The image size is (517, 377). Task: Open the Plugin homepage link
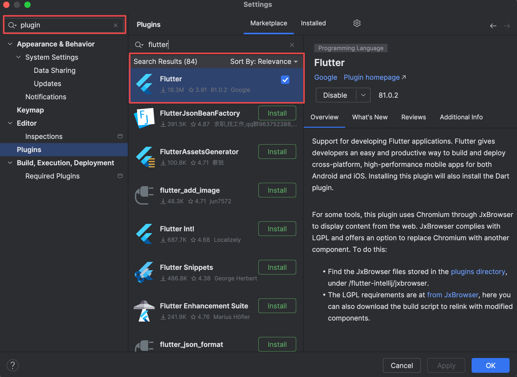(372, 77)
